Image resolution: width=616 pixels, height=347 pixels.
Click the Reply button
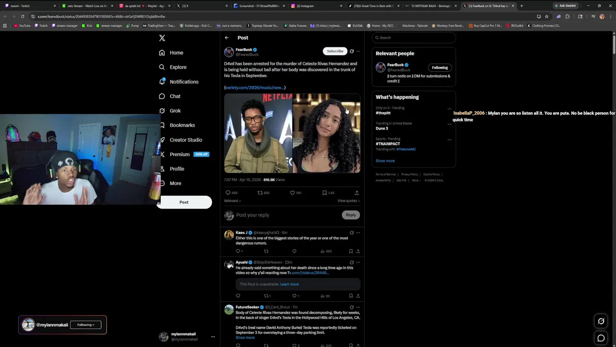pos(351,215)
